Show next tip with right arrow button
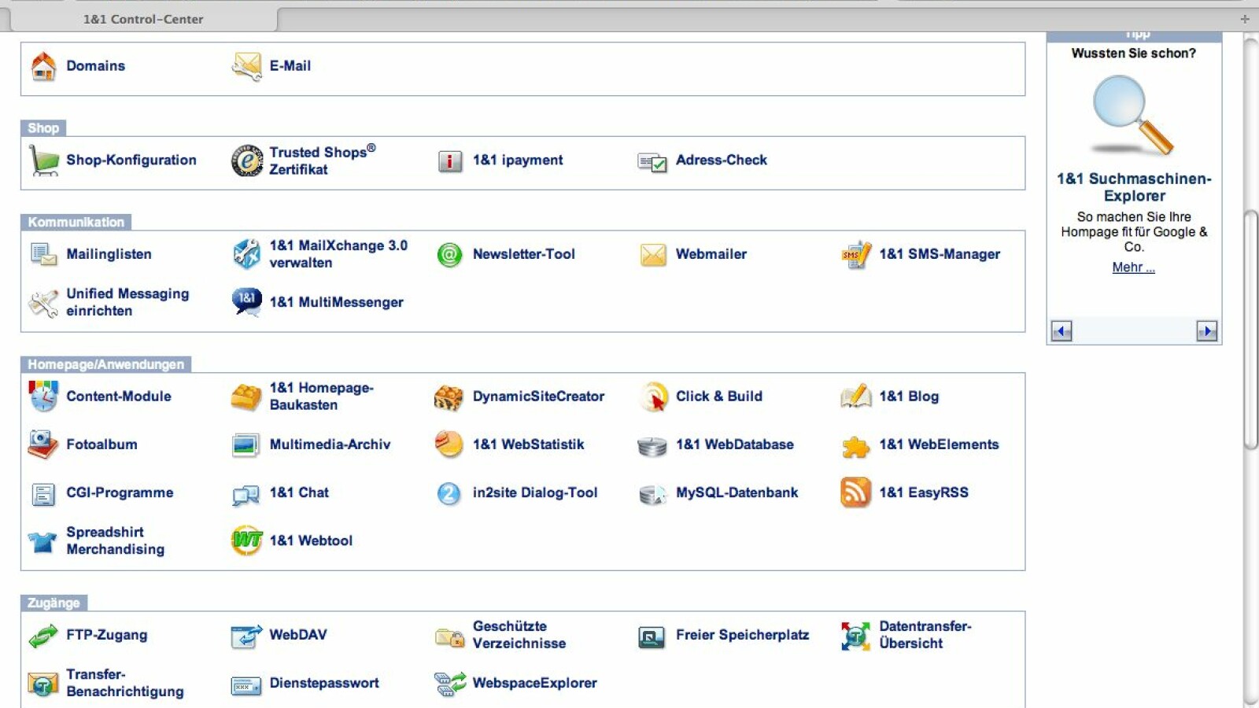The image size is (1259, 708). click(x=1206, y=331)
